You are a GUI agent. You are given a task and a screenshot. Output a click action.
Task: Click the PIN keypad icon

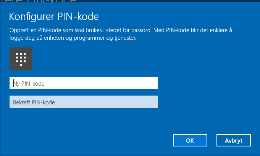pos(21,59)
